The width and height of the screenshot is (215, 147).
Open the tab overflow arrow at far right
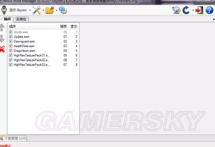pyautogui.click(x=213, y=19)
